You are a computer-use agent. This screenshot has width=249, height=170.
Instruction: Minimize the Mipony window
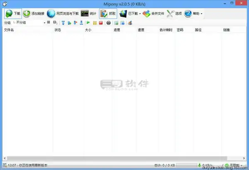[225, 3]
